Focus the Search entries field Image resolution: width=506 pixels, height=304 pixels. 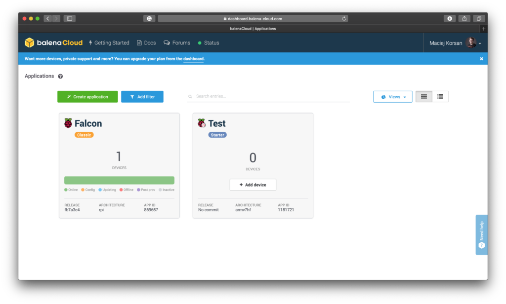coord(268,96)
